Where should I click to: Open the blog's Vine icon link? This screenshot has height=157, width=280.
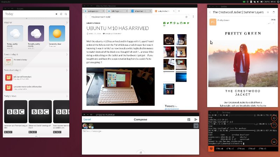pyautogui.click(x=188, y=23)
